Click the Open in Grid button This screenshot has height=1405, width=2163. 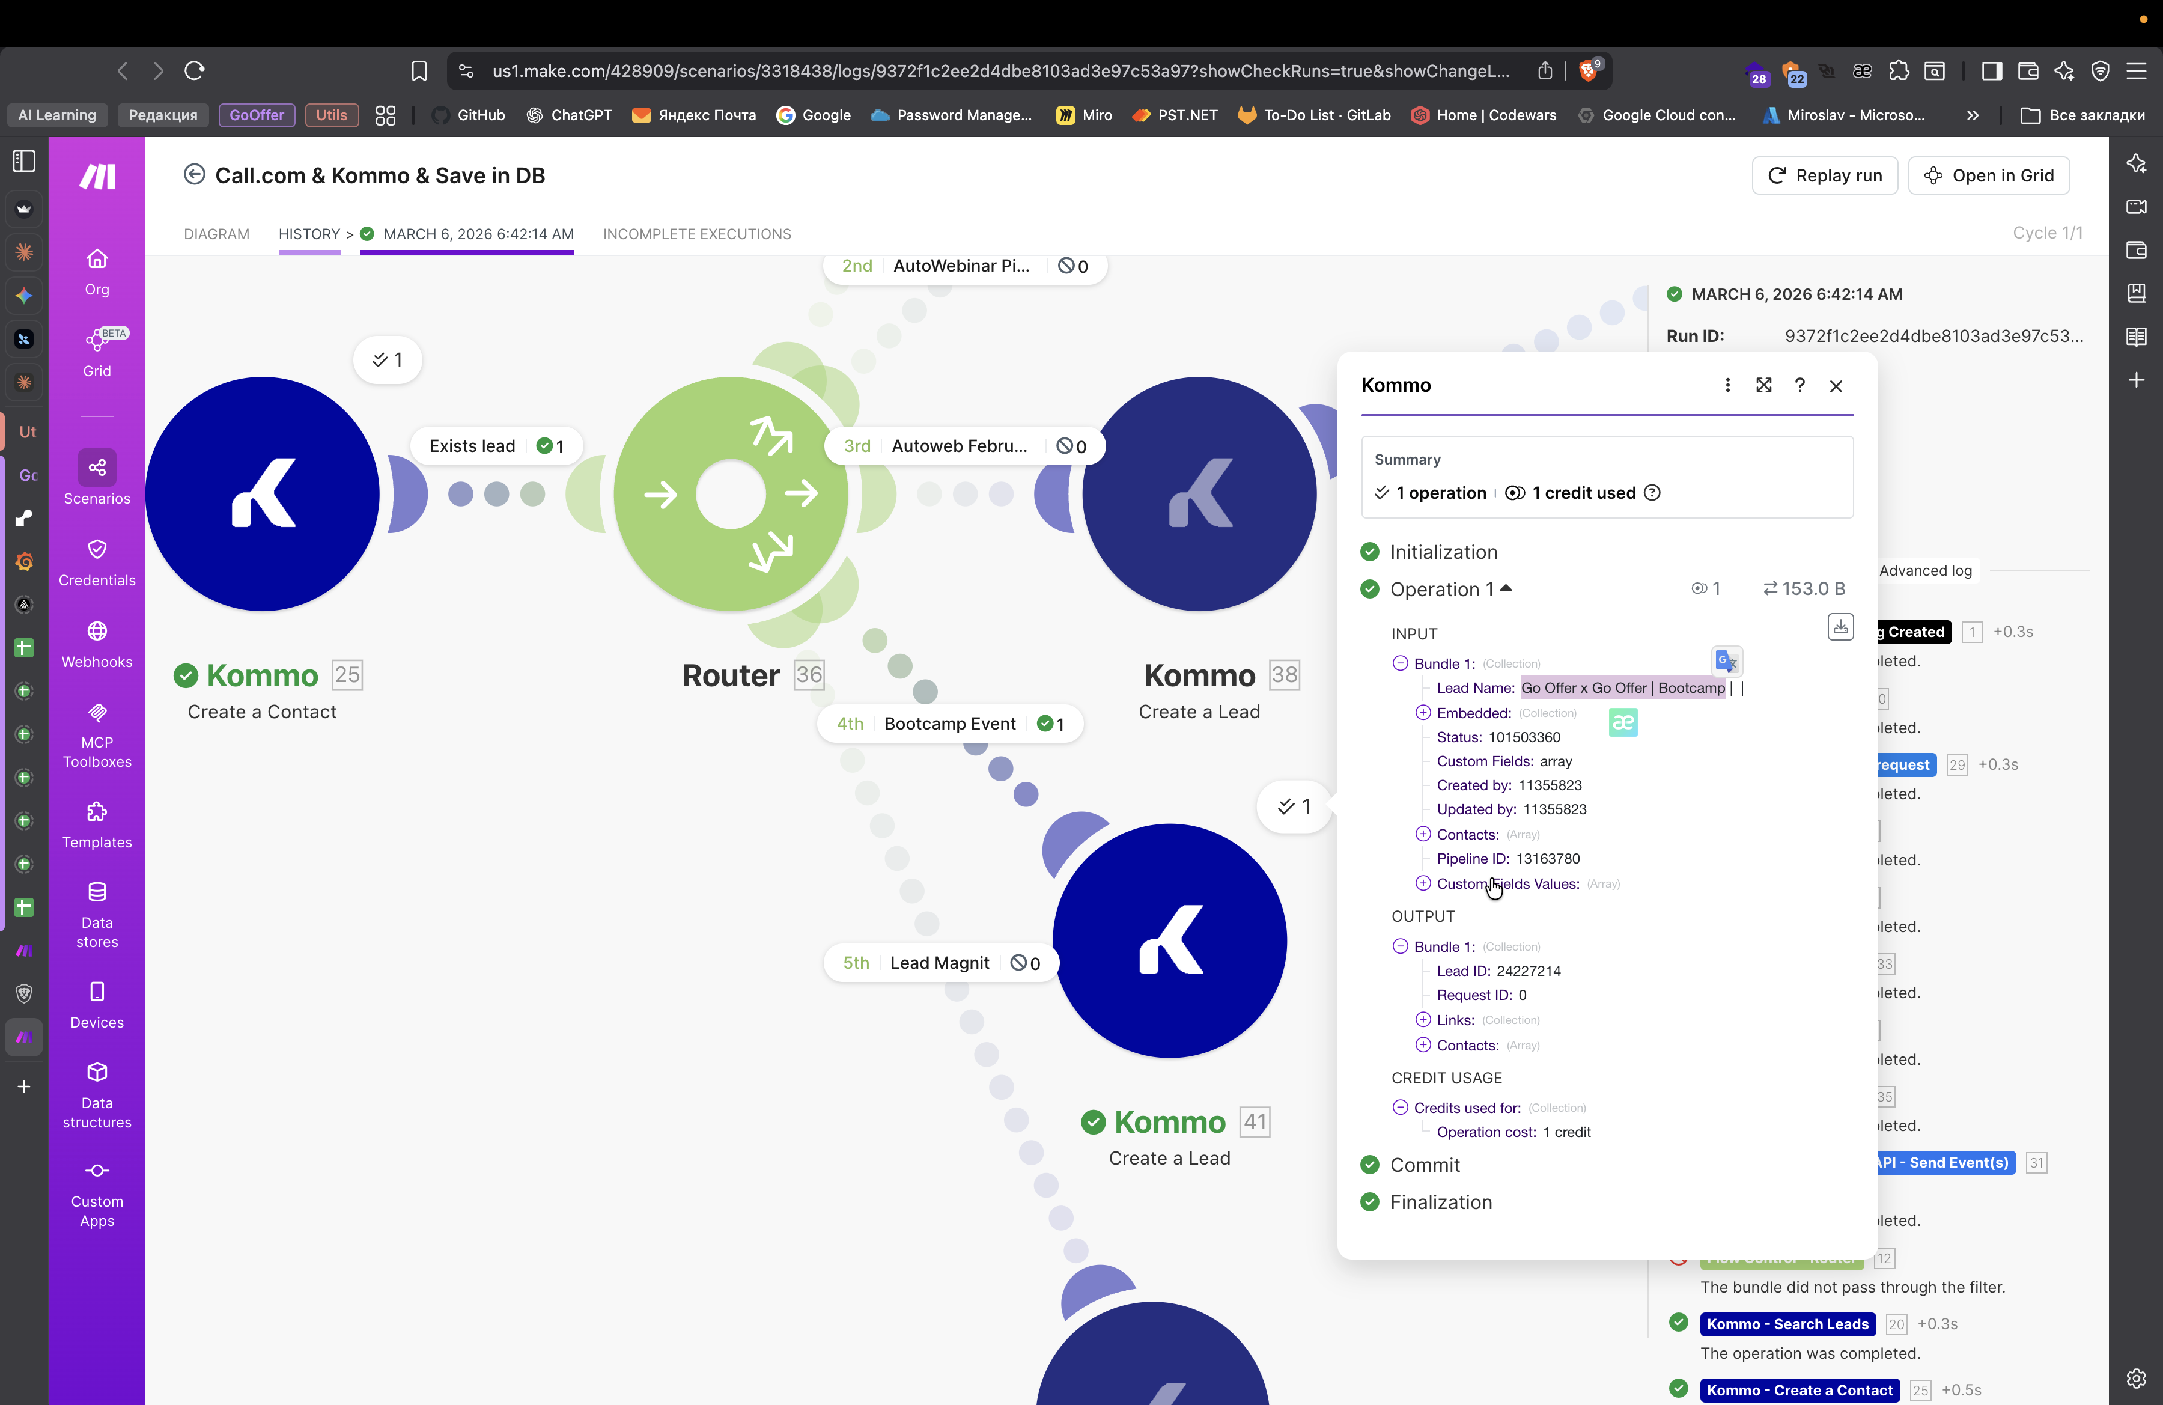1989,175
